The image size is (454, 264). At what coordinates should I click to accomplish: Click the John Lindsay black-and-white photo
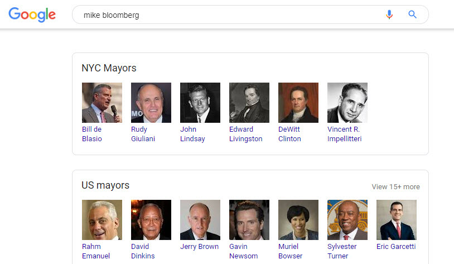coord(200,103)
